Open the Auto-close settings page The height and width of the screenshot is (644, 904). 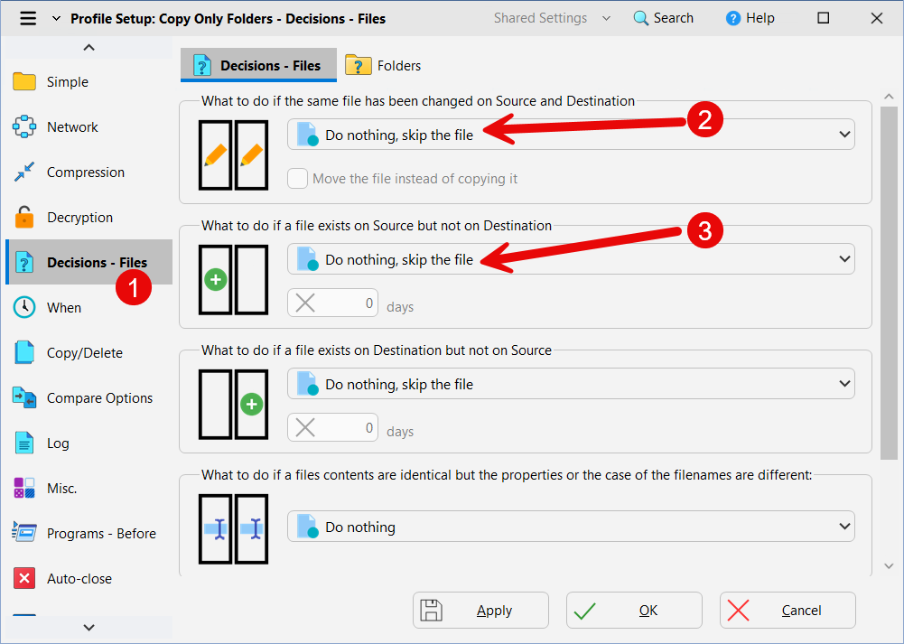coord(89,578)
